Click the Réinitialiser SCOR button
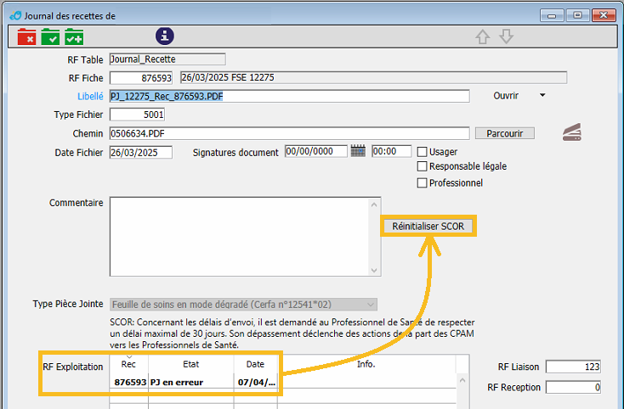Image resolution: width=624 pixels, height=409 pixels. click(x=427, y=227)
